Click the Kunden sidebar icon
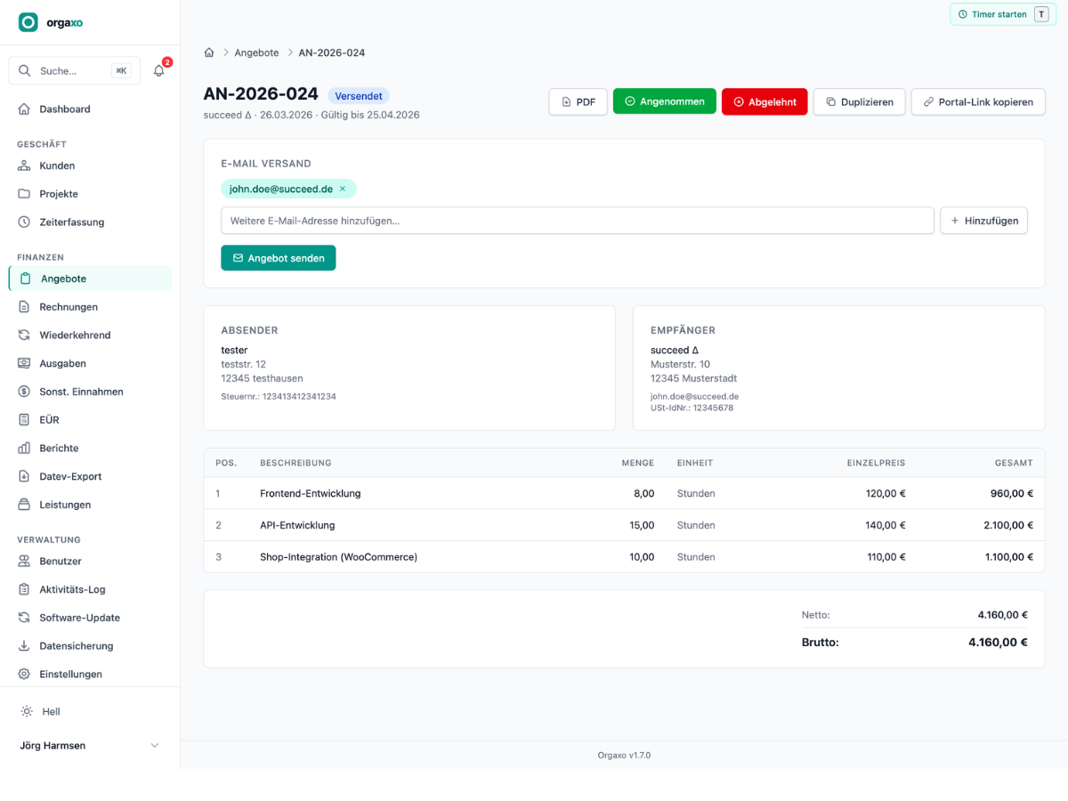This screenshot has height=801, width=1068. tap(24, 166)
